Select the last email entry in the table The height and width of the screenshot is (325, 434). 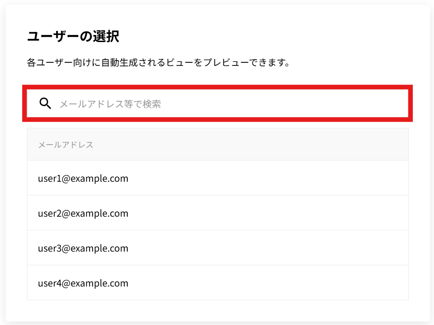point(83,283)
